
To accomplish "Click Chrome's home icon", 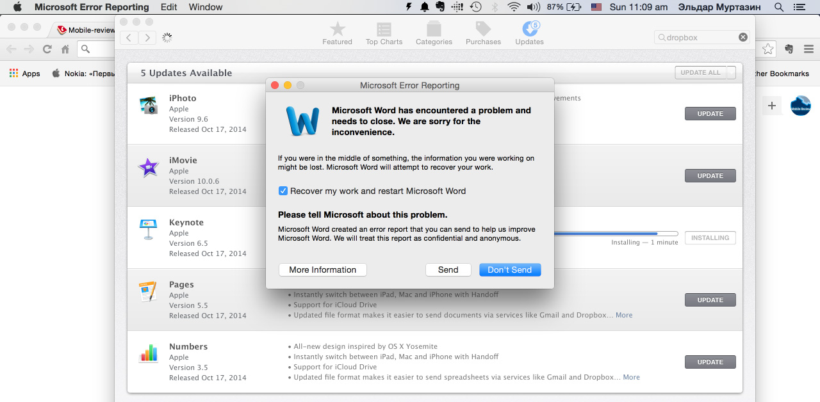I will (65, 49).
